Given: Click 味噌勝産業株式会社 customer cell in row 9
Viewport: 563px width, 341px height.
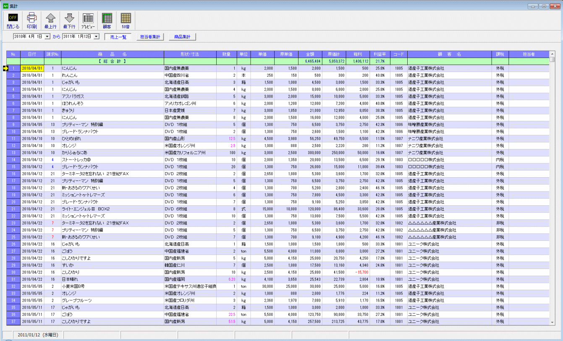Looking at the screenshot, I should tap(449, 124).
